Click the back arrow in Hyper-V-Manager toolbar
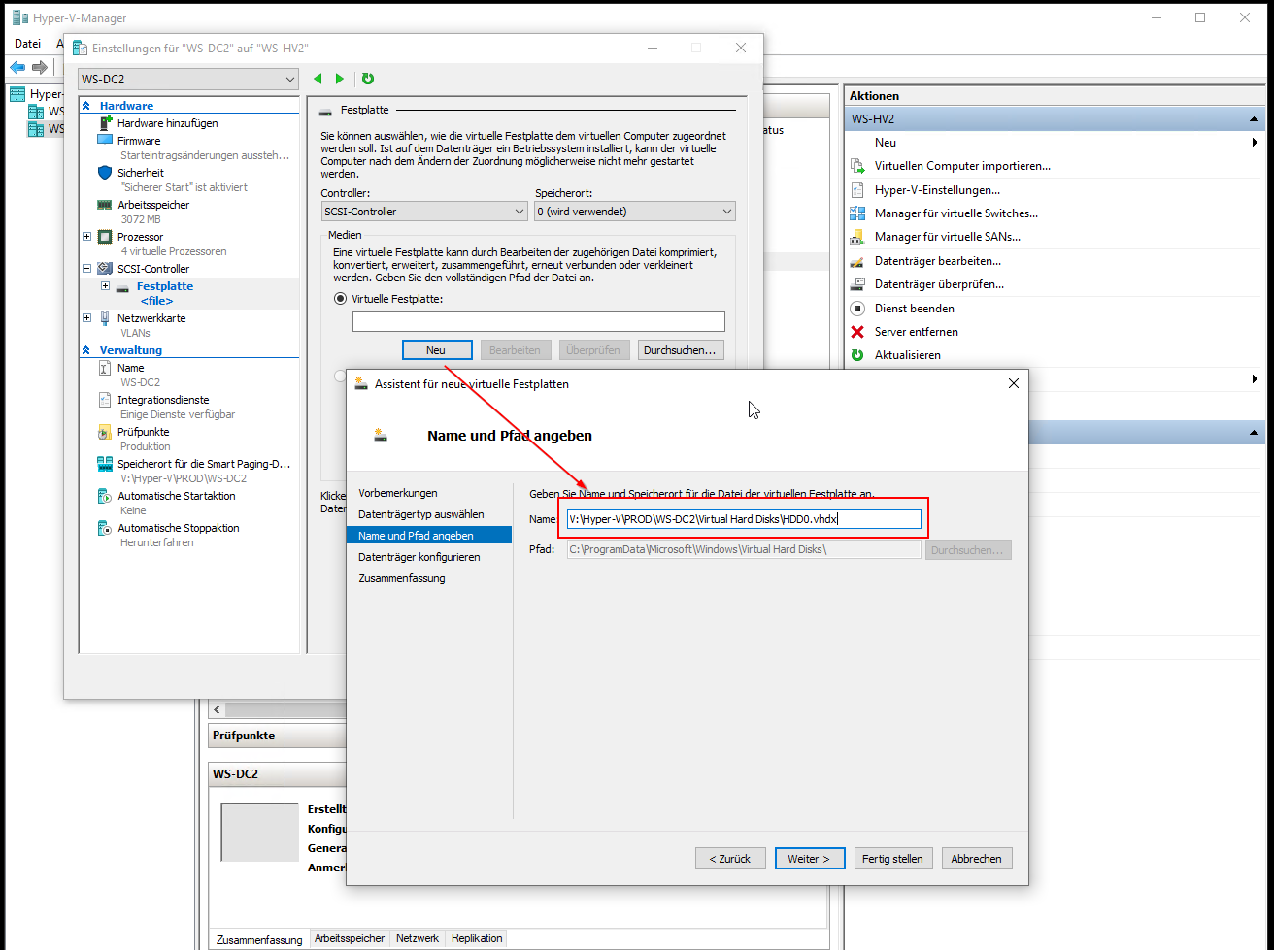 tap(17, 67)
